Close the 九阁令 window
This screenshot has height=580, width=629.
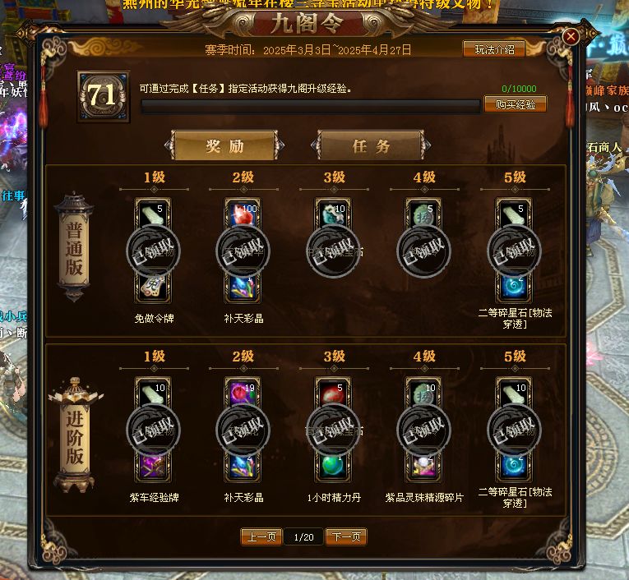pyautogui.click(x=571, y=37)
